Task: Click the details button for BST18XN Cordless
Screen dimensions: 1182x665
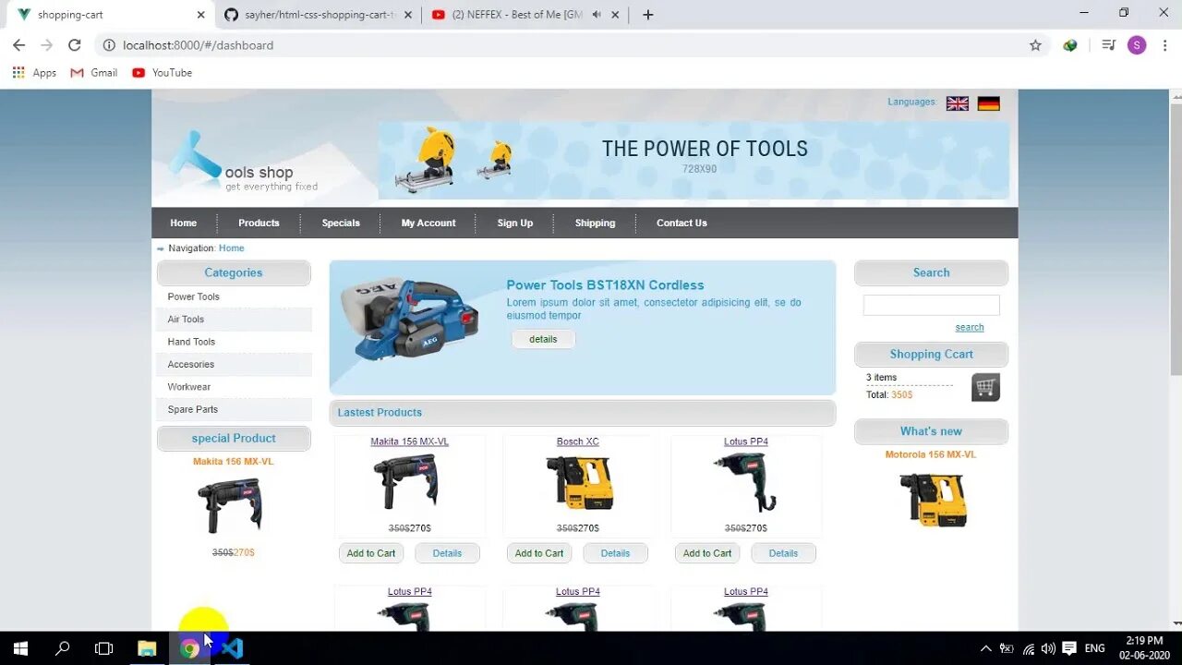Action: coord(543,339)
